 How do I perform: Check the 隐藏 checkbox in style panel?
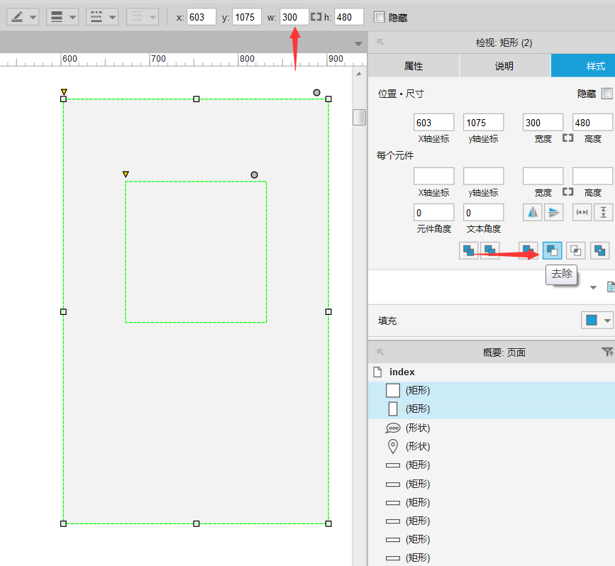[606, 94]
